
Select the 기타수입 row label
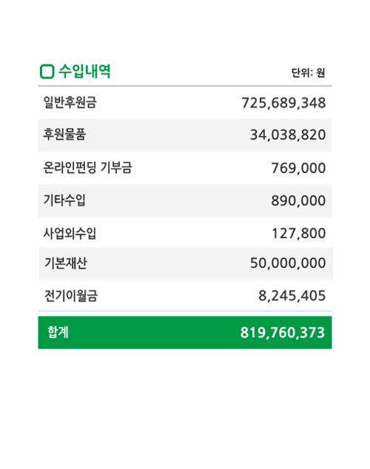pos(64,200)
